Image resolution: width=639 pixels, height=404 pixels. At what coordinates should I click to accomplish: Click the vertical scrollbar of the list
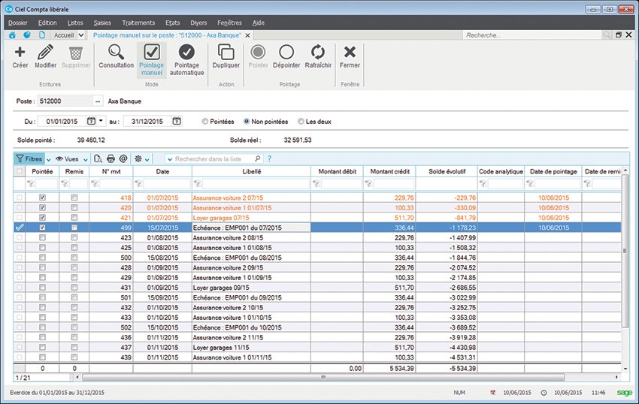click(x=625, y=251)
